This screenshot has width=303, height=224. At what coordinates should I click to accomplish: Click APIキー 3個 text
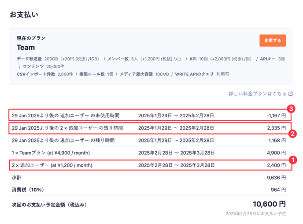click(272, 59)
